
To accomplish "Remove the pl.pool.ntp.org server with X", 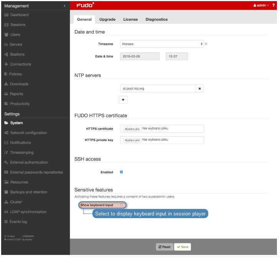I will pyautogui.click(x=199, y=89).
